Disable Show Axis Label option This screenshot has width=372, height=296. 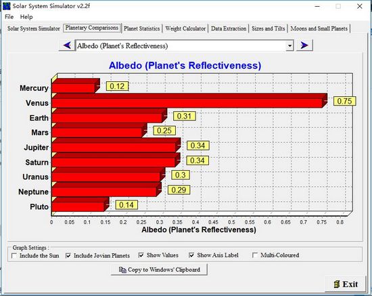(x=191, y=255)
